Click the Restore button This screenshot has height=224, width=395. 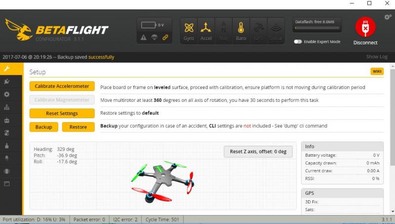point(79,127)
